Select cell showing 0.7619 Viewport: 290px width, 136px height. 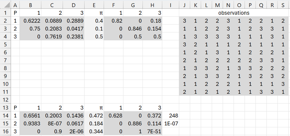tap(52, 37)
